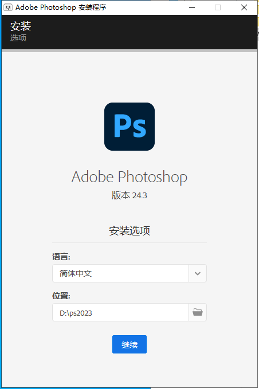Click the 位置: label
This screenshot has height=389, width=259.
[x=61, y=296]
